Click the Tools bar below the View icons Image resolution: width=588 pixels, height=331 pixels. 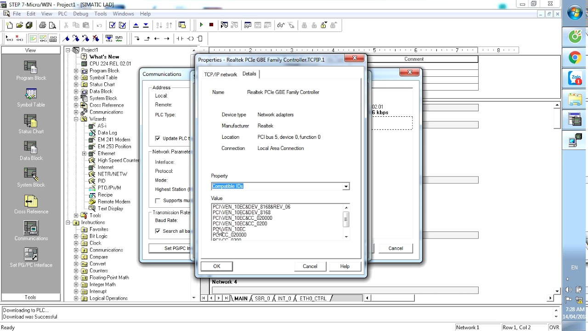pos(31,297)
